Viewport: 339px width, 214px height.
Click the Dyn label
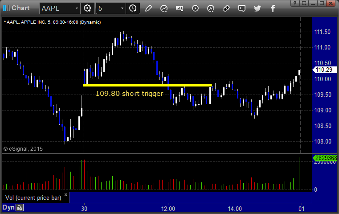click(x=8, y=207)
